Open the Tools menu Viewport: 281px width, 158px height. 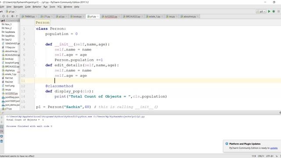point(52,7)
